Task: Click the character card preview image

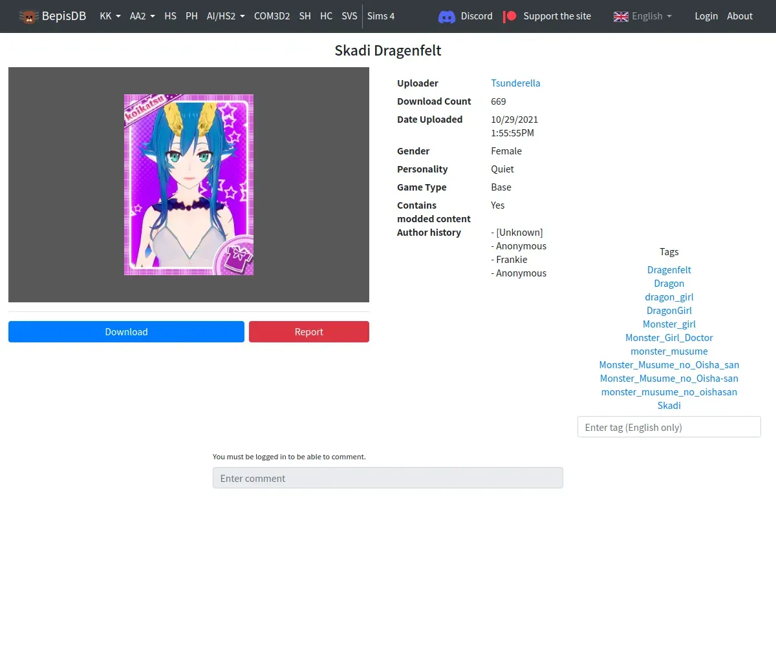Action: [189, 185]
